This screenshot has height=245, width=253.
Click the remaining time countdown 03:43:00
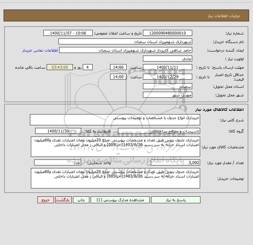click(60, 67)
